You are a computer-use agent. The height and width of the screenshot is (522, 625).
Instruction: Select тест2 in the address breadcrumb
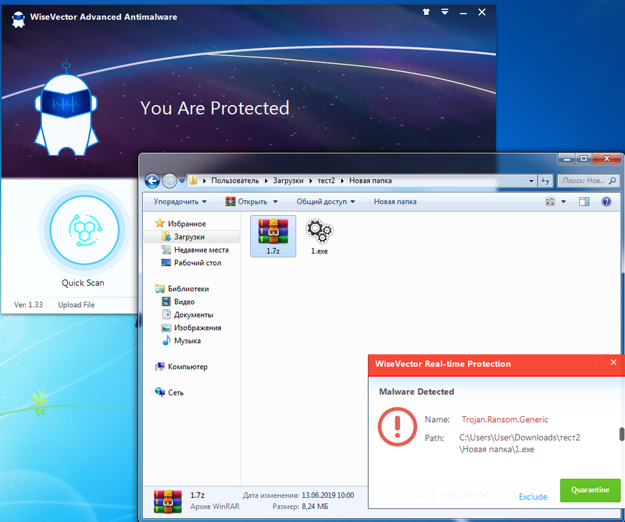pos(326,181)
